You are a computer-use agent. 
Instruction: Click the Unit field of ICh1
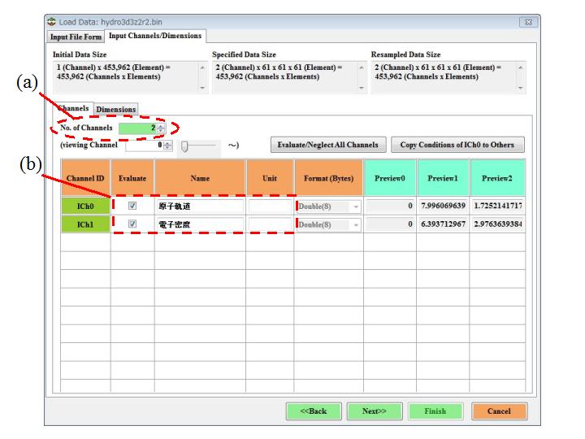[270, 224]
